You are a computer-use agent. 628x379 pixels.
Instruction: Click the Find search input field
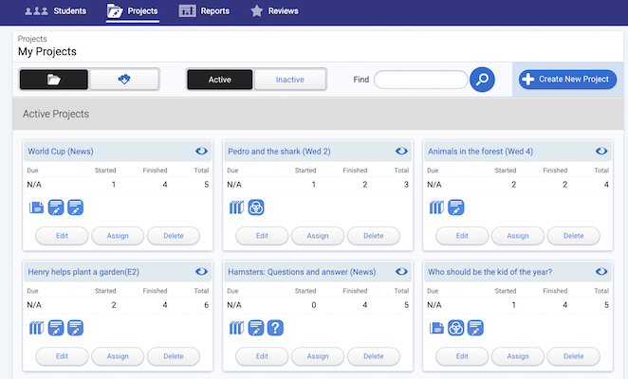click(x=420, y=80)
